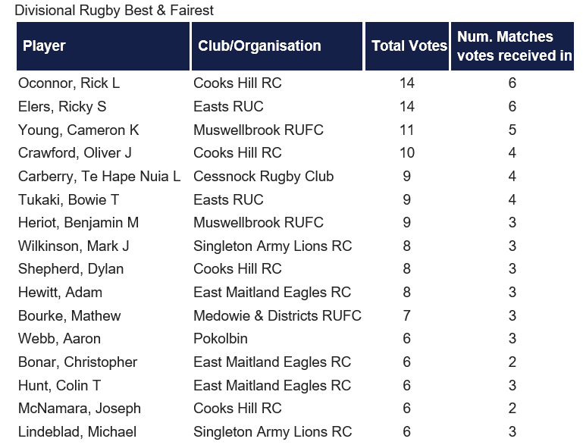
Task: Select the Pokolbin club cell
Action: 221,339
